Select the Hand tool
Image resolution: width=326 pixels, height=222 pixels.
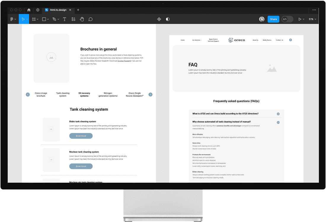(82, 19)
